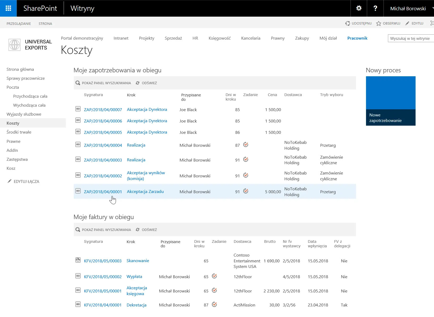The width and height of the screenshot is (434, 317).
Task: Open Wyjazdy służbowe in side navigation
Action: pos(24,114)
